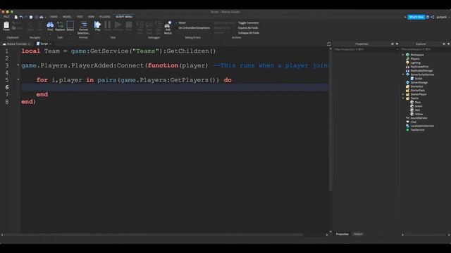Viewport: 451px width, 253px height.
Task: Click the Select tool icon
Action: (70, 25)
